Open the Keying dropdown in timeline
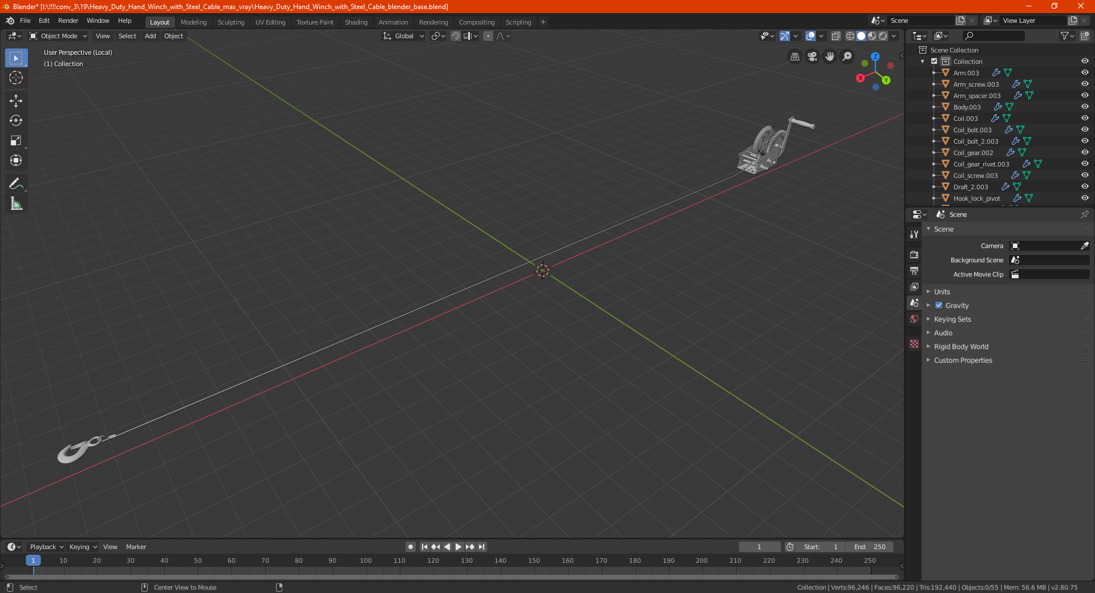The image size is (1095, 593). (83, 547)
